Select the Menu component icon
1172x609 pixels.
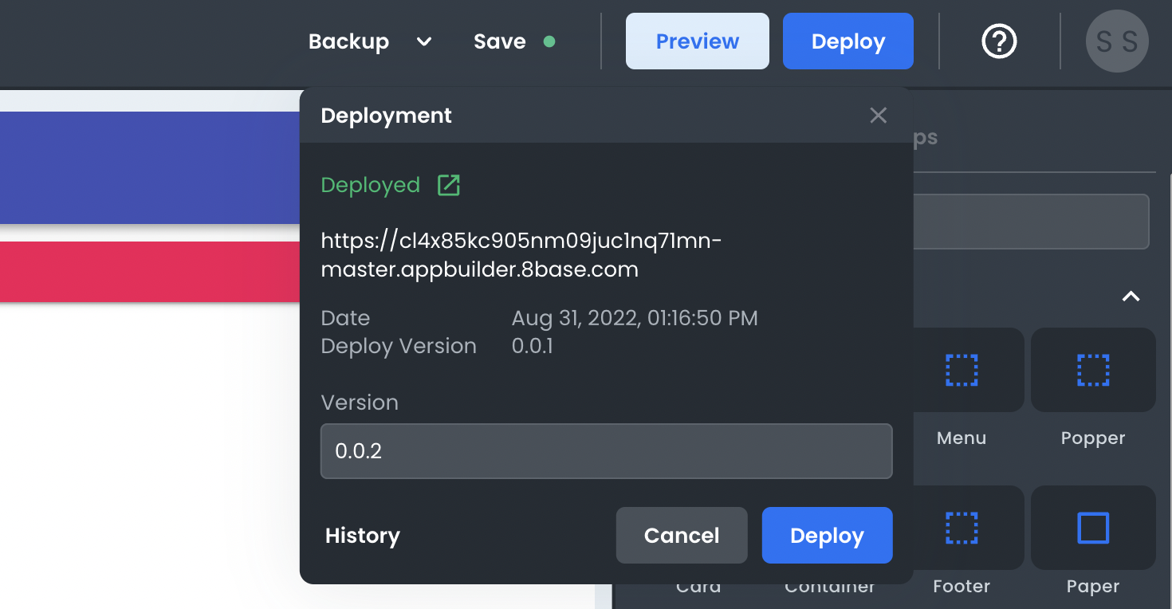tap(962, 371)
